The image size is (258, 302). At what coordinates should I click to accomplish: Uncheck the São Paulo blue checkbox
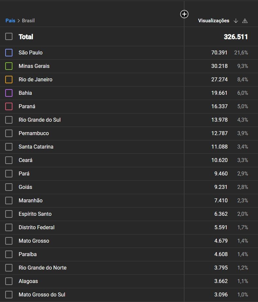(9, 52)
